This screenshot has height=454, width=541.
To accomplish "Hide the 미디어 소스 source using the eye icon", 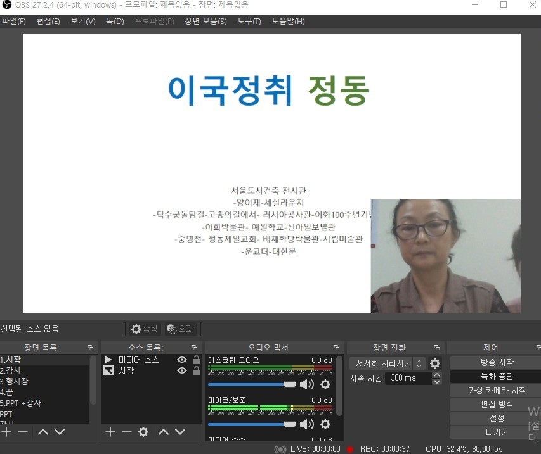I will click(x=182, y=360).
